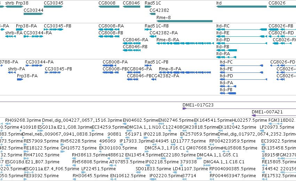296x181 pixels.
Task: Select the shrb-PA protein feature
Action: [x=12, y=72]
